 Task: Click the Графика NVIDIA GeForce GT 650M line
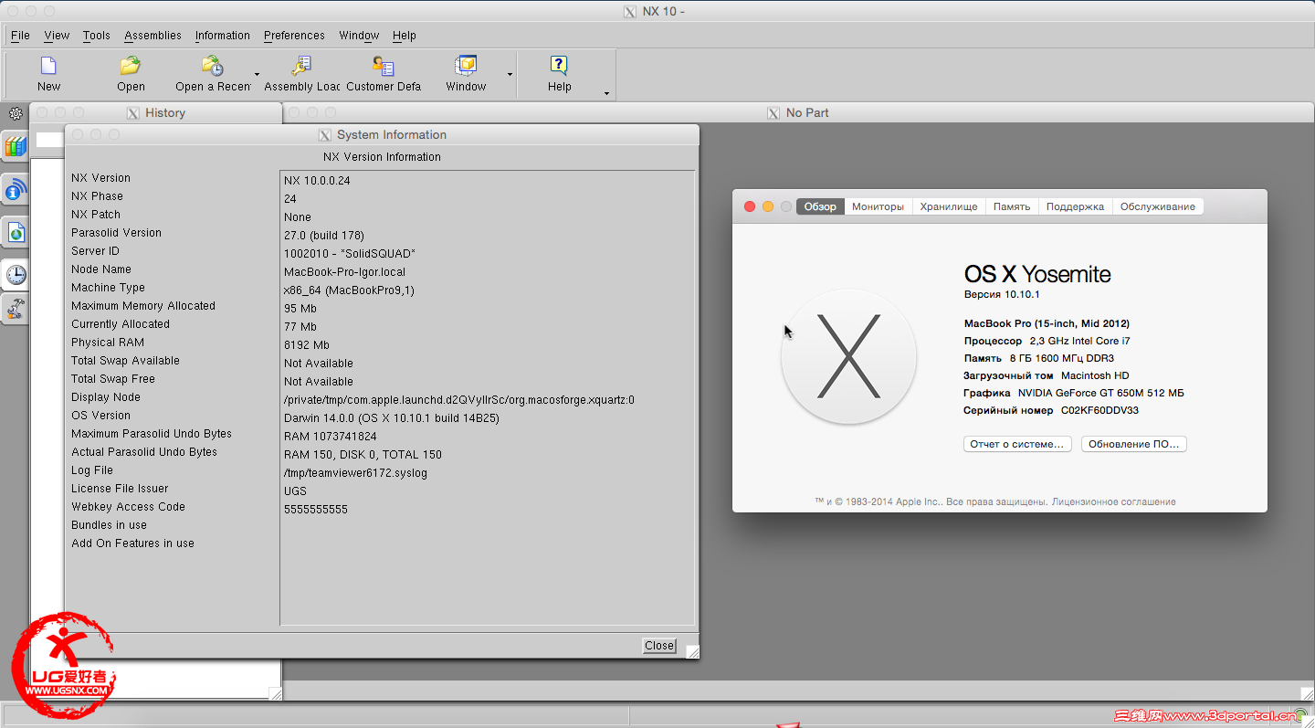1073,393
